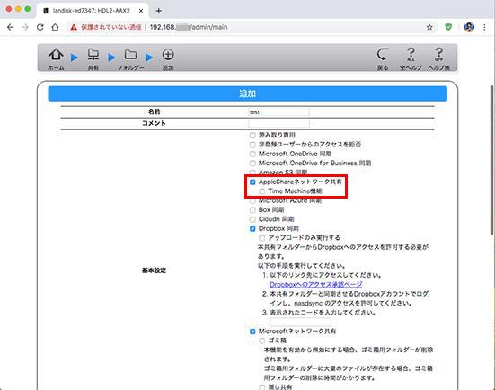Bookmark this page with the star
The width and height of the screenshot is (495, 390).
(429, 27)
